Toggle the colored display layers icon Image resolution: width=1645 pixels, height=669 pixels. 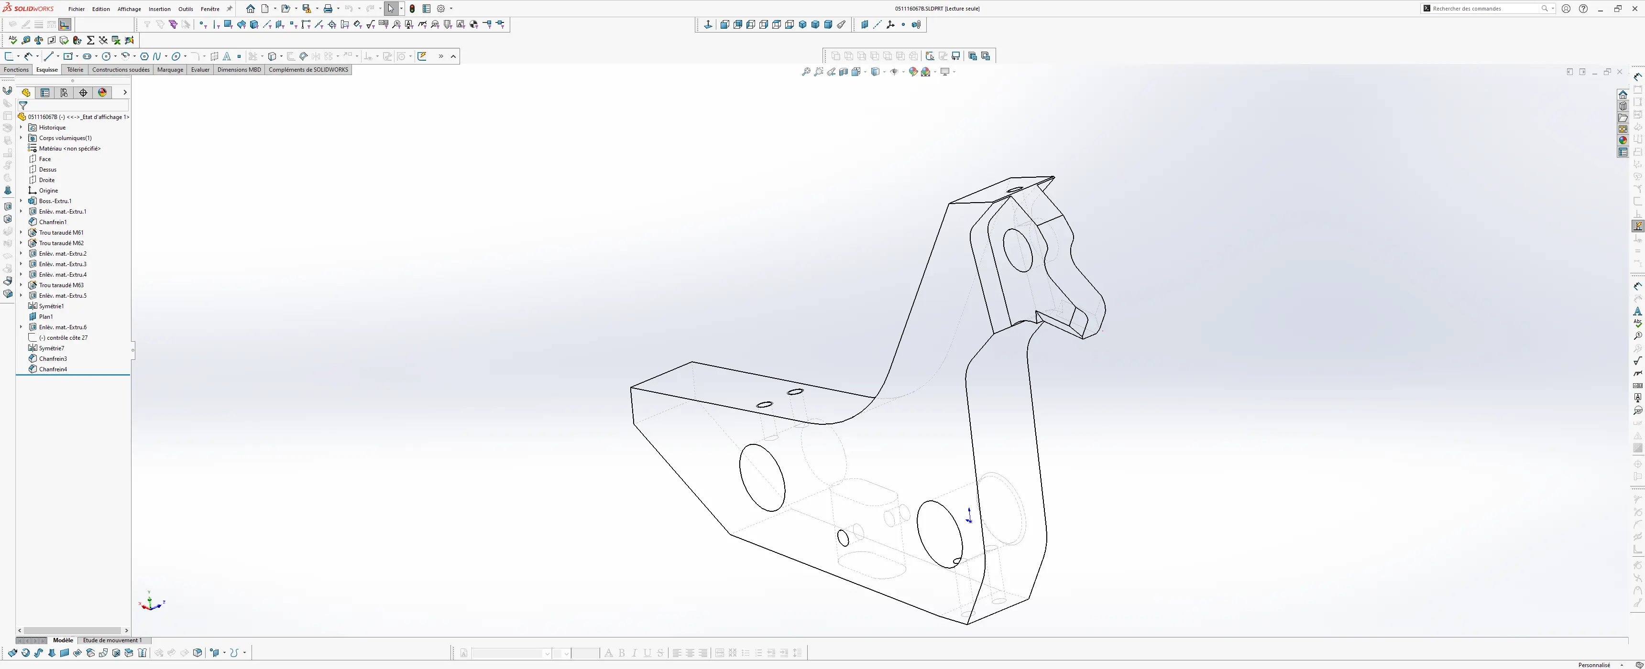(x=65, y=24)
